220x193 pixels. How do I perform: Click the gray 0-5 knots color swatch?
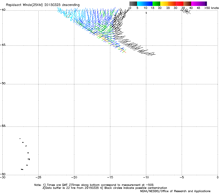coord(133,4)
